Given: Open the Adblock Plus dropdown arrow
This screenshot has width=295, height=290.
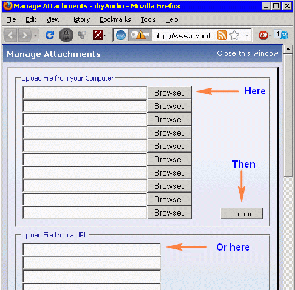Looking at the screenshot, I should point(270,35).
